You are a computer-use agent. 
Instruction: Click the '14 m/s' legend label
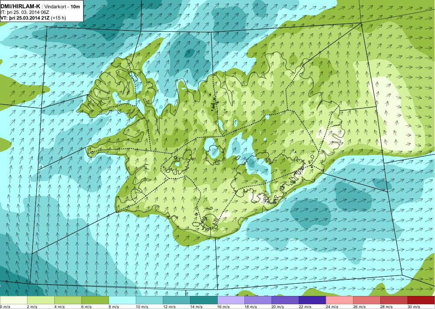click(x=197, y=306)
